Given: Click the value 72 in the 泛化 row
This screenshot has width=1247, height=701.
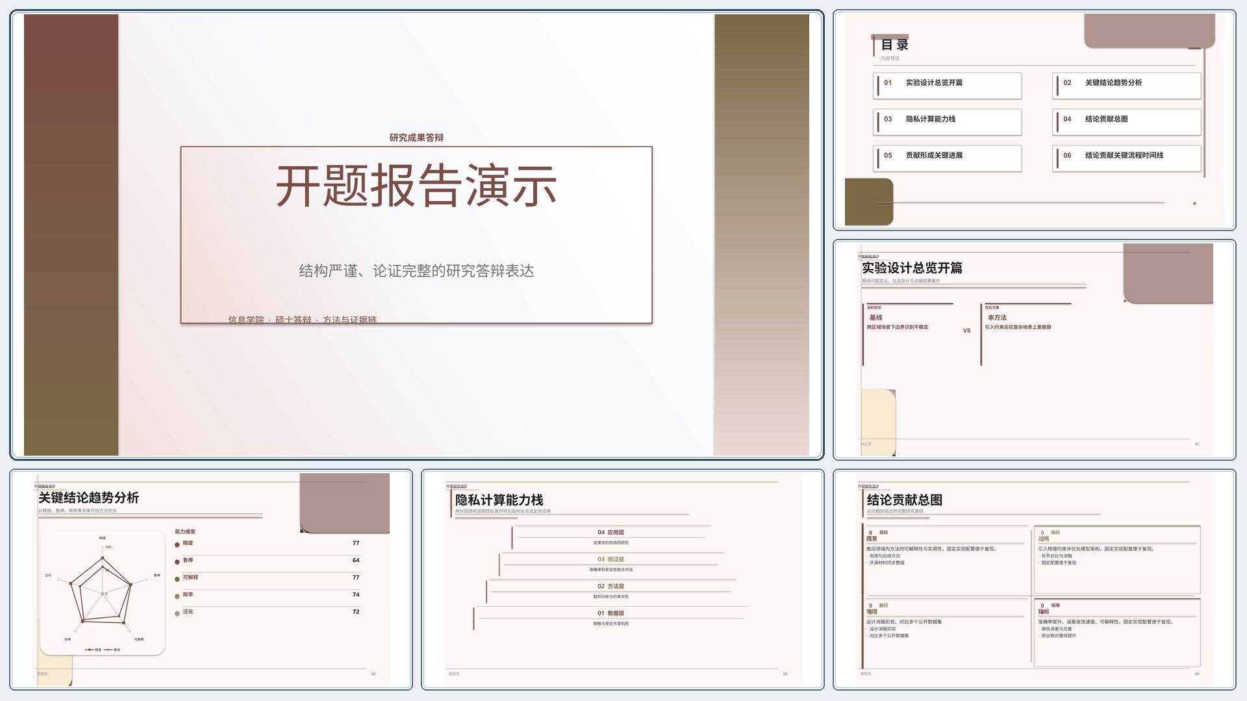Looking at the screenshot, I should click(x=356, y=611).
